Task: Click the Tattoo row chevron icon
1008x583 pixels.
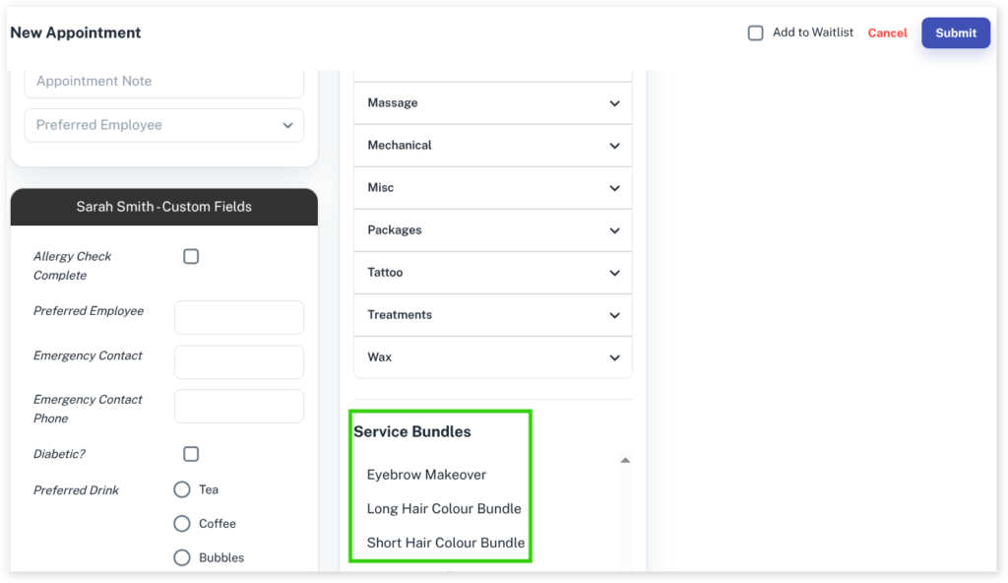Action: (614, 273)
